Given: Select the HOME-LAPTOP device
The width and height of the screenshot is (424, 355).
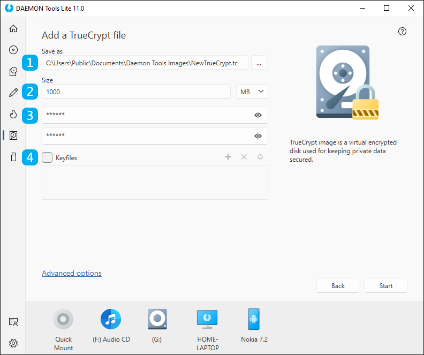Looking at the screenshot, I should tap(207, 319).
